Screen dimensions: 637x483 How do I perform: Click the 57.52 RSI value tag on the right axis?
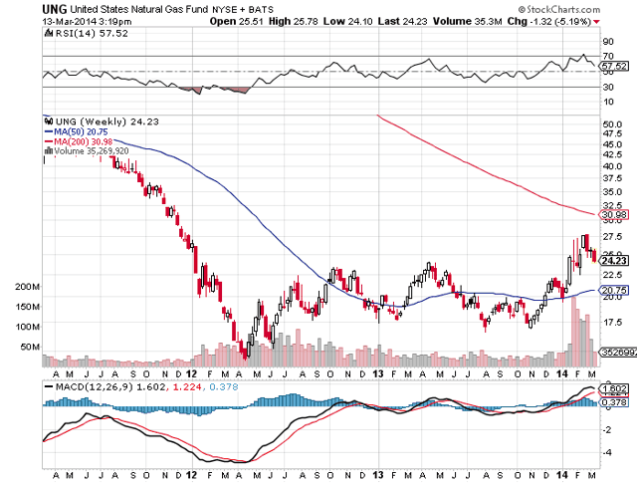(614, 66)
